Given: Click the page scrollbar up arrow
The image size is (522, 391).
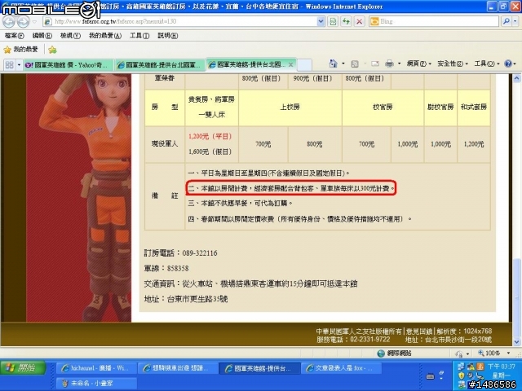Looking at the screenshot, I should click(x=516, y=79).
